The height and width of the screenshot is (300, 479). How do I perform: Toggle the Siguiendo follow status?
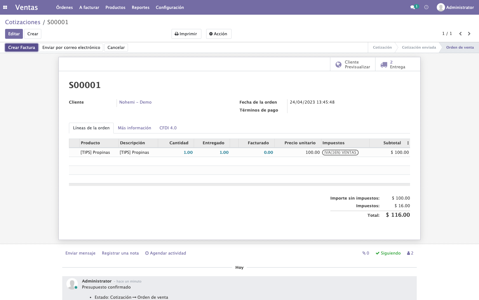click(388, 253)
